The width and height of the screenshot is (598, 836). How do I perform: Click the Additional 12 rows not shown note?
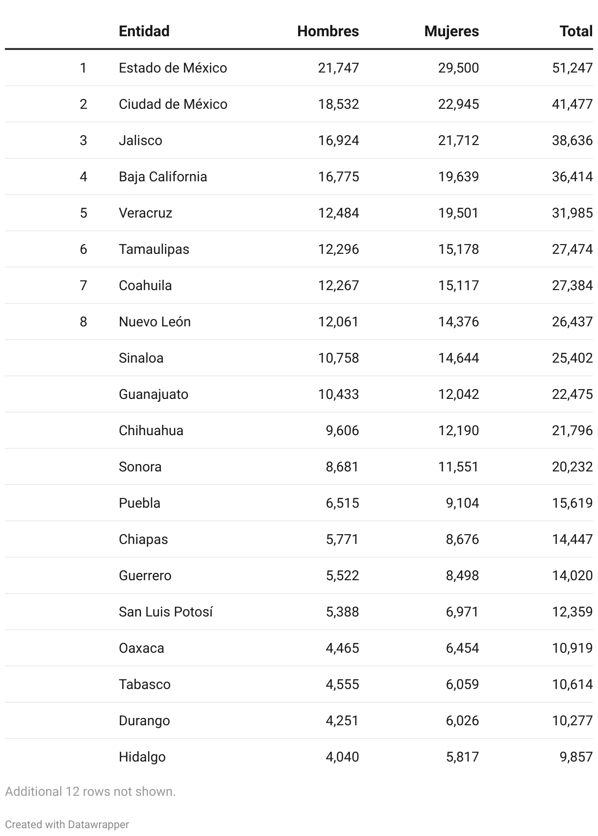(90, 791)
